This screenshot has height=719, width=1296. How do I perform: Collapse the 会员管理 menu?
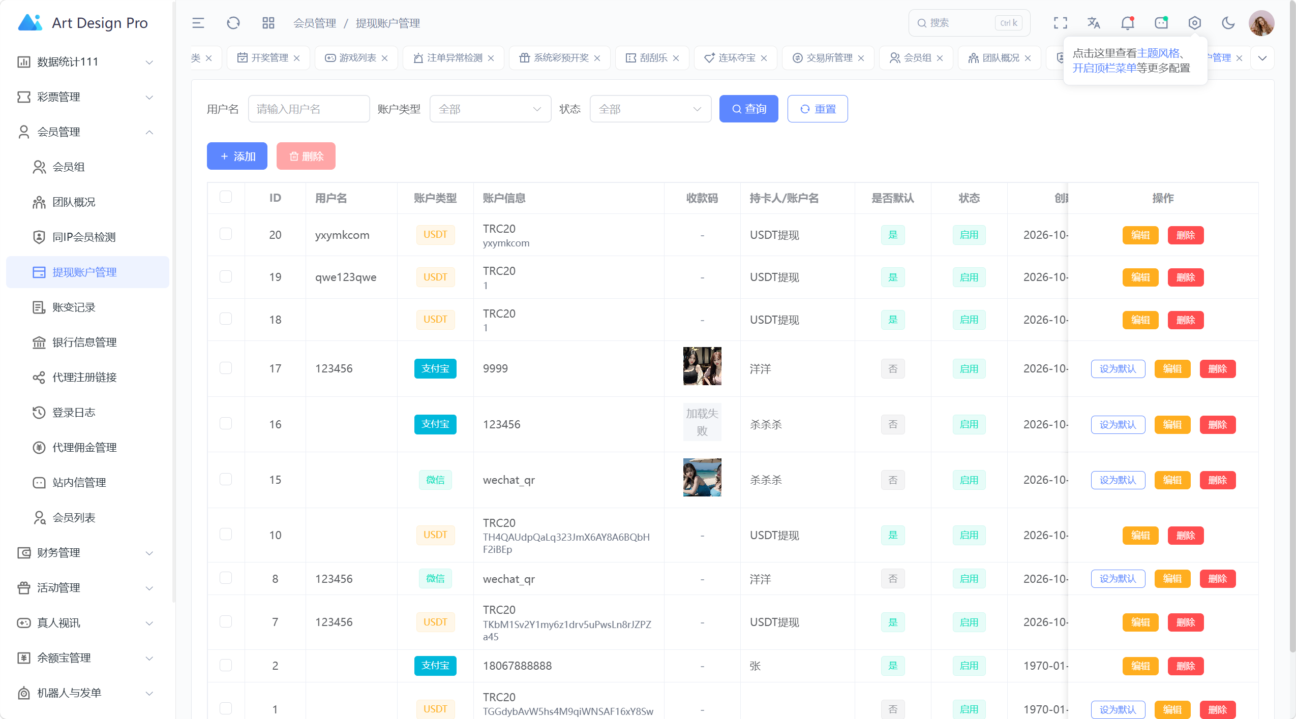tap(87, 132)
